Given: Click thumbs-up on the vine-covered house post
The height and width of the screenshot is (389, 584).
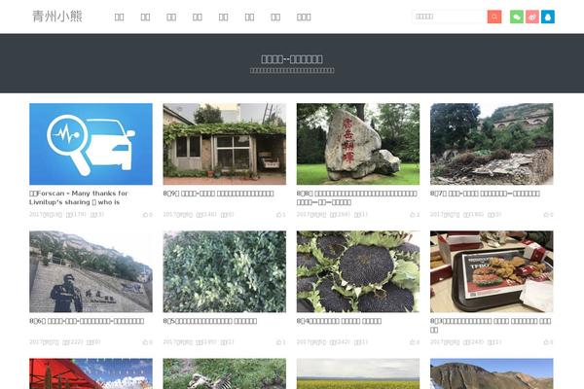Looking at the screenshot, I should (x=281, y=214).
